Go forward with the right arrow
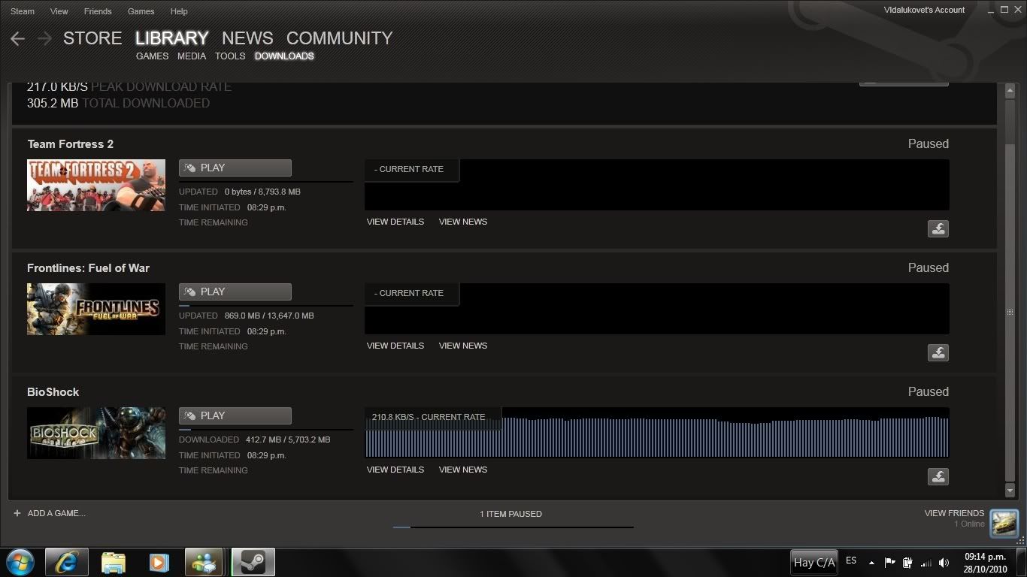Image resolution: width=1027 pixels, height=577 pixels. click(x=44, y=38)
